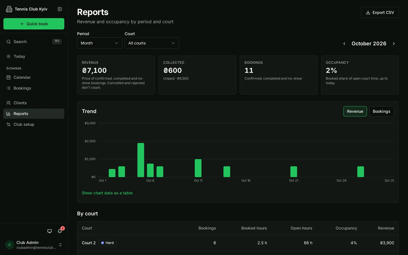Screen dimensions: 408x255
Task: Open Calendar from the sidebar
Action: [x=34, y=77]
